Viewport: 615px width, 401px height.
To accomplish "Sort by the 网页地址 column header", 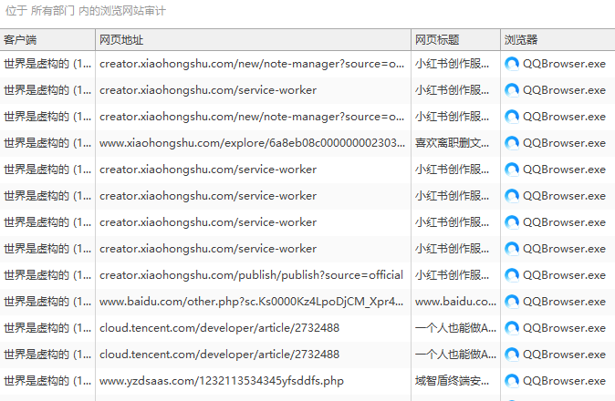I will click(x=253, y=39).
